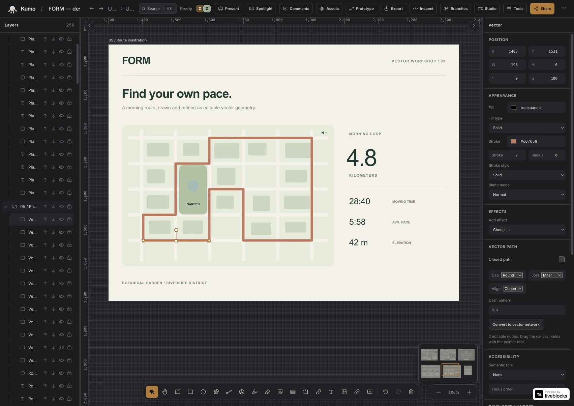Open the Spotlight option

point(261,8)
